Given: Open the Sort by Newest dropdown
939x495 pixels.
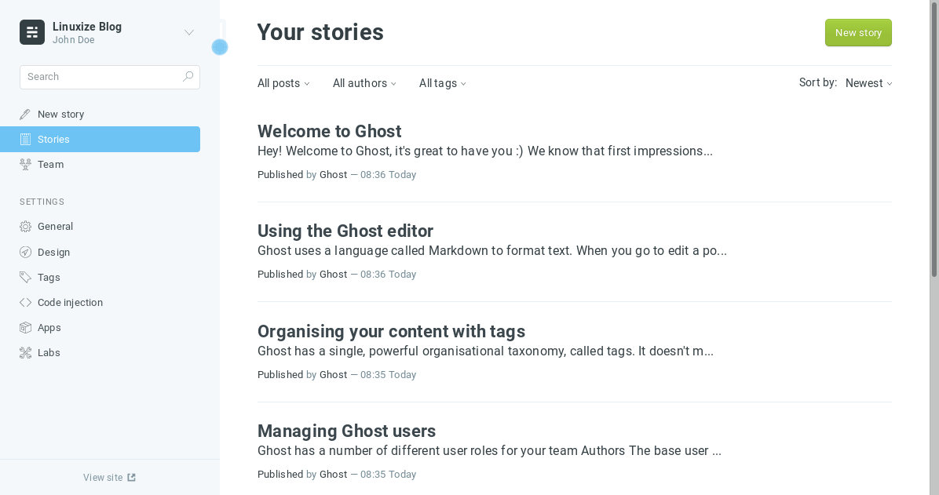Looking at the screenshot, I should (869, 83).
